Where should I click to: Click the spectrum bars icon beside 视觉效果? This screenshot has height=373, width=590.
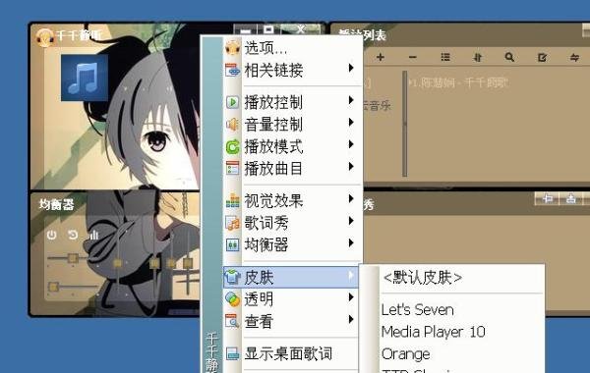(x=232, y=200)
